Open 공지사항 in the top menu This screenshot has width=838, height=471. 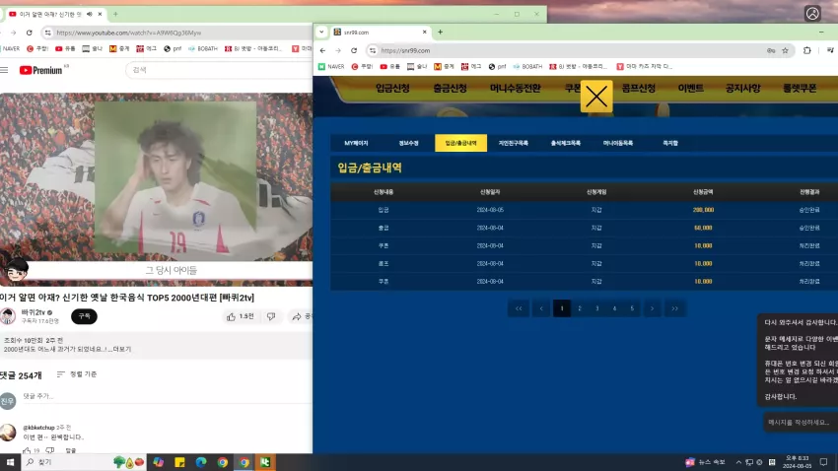[743, 88]
